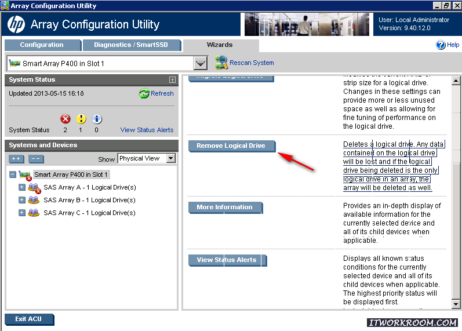Select the Wizards tab
The height and width of the screenshot is (331, 462).
coord(220,45)
